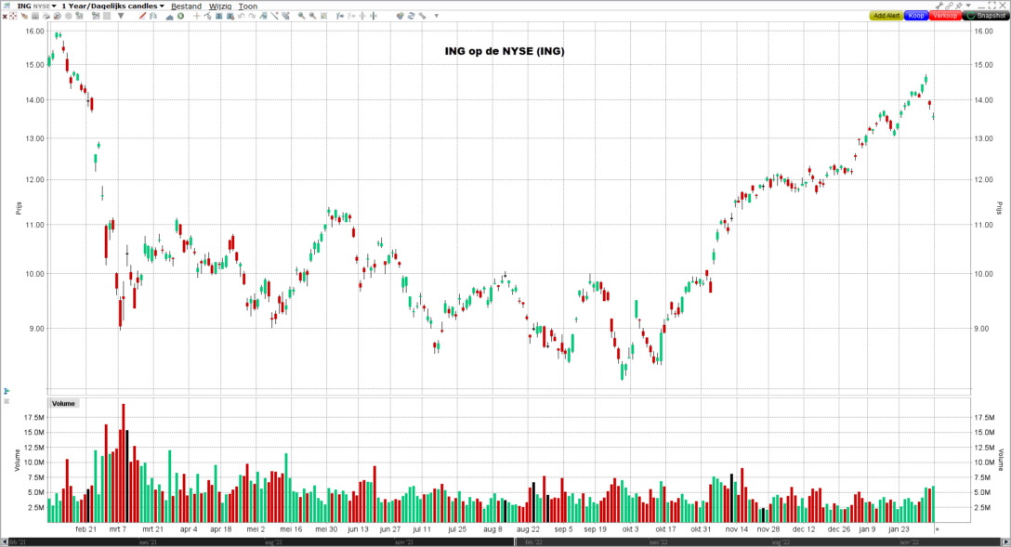Select the hand pointer toolbar icon
Viewport: 1011px width, 547px height.
pyautogui.click(x=24, y=16)
